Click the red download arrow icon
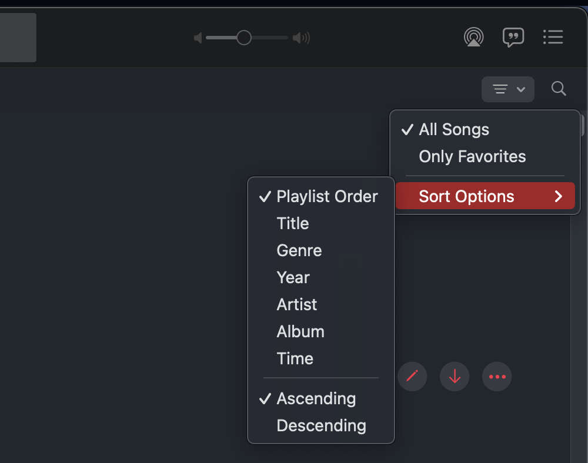Viewport: 588px width, 463px height. [455, 376]
